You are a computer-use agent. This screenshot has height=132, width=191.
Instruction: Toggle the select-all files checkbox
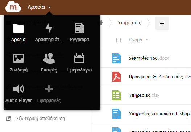tap(119, 40)
